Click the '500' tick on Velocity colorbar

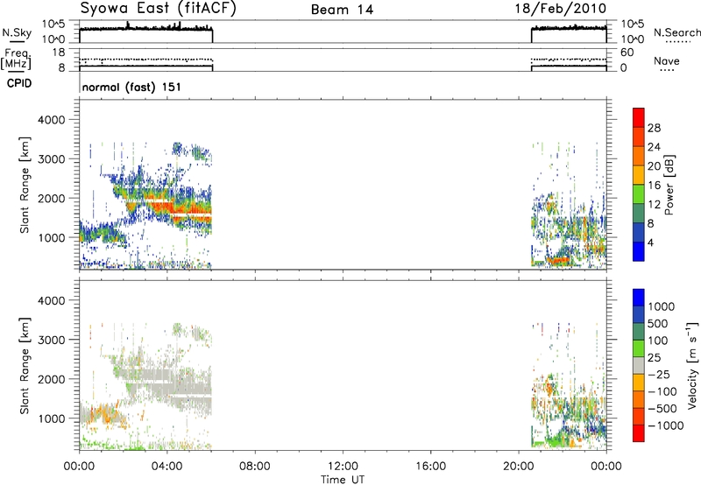coord(659,323)
